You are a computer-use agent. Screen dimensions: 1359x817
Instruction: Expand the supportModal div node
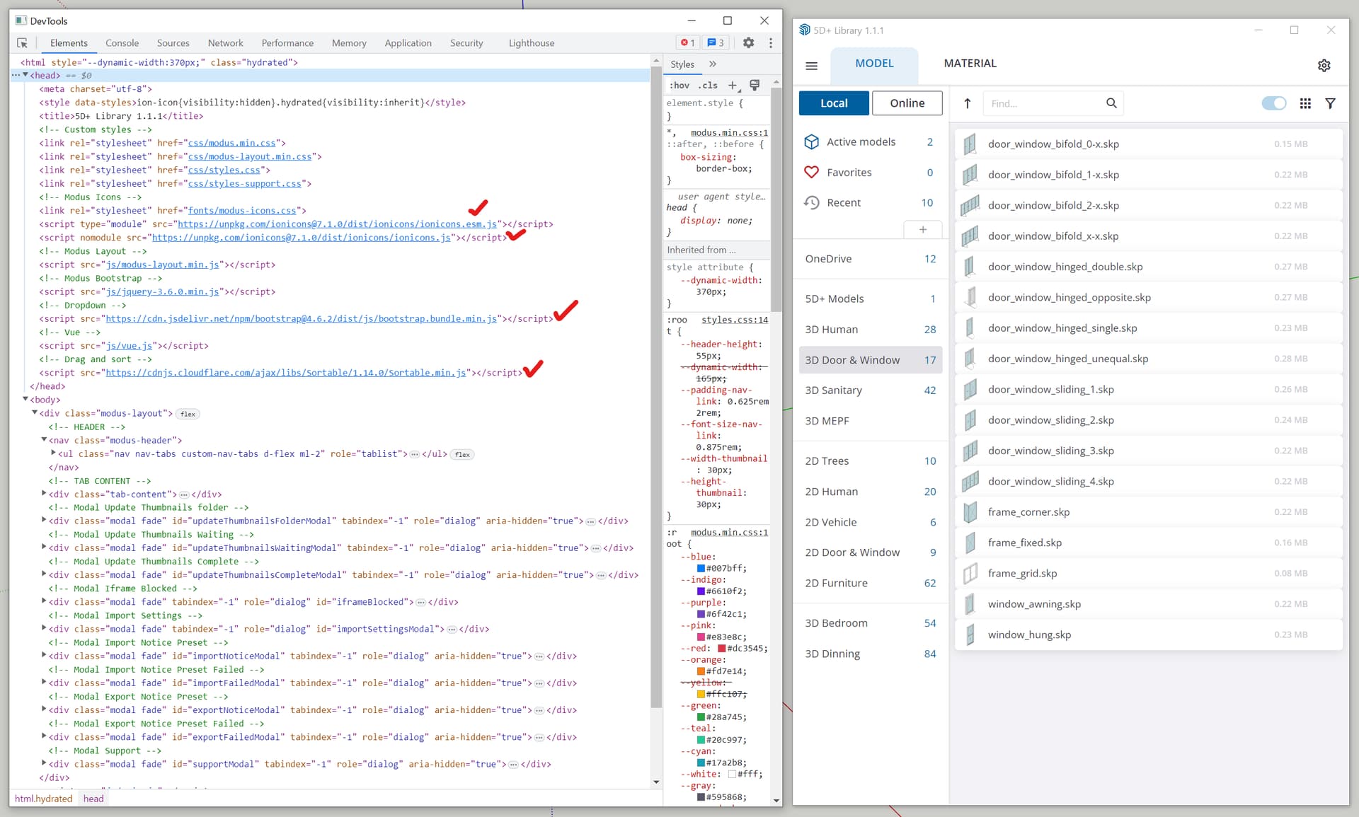point(44,763)
